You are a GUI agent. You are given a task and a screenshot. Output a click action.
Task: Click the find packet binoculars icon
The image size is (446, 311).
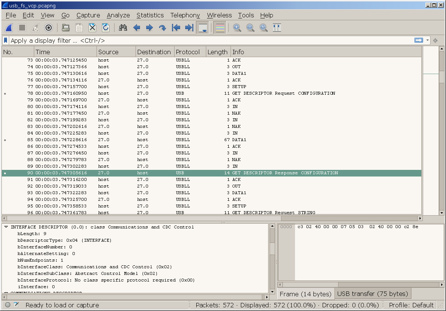(x=123, y=28)
